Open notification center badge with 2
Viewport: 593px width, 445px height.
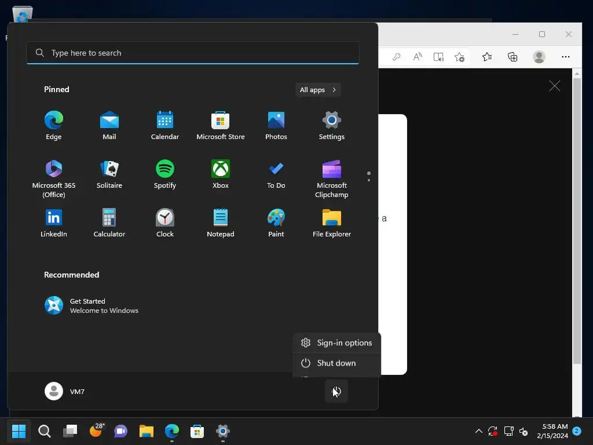pyautogui.click(x=577, y=431)
